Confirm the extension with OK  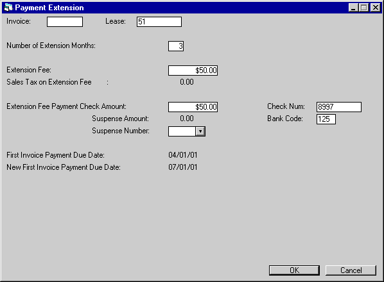pos(294,270)
